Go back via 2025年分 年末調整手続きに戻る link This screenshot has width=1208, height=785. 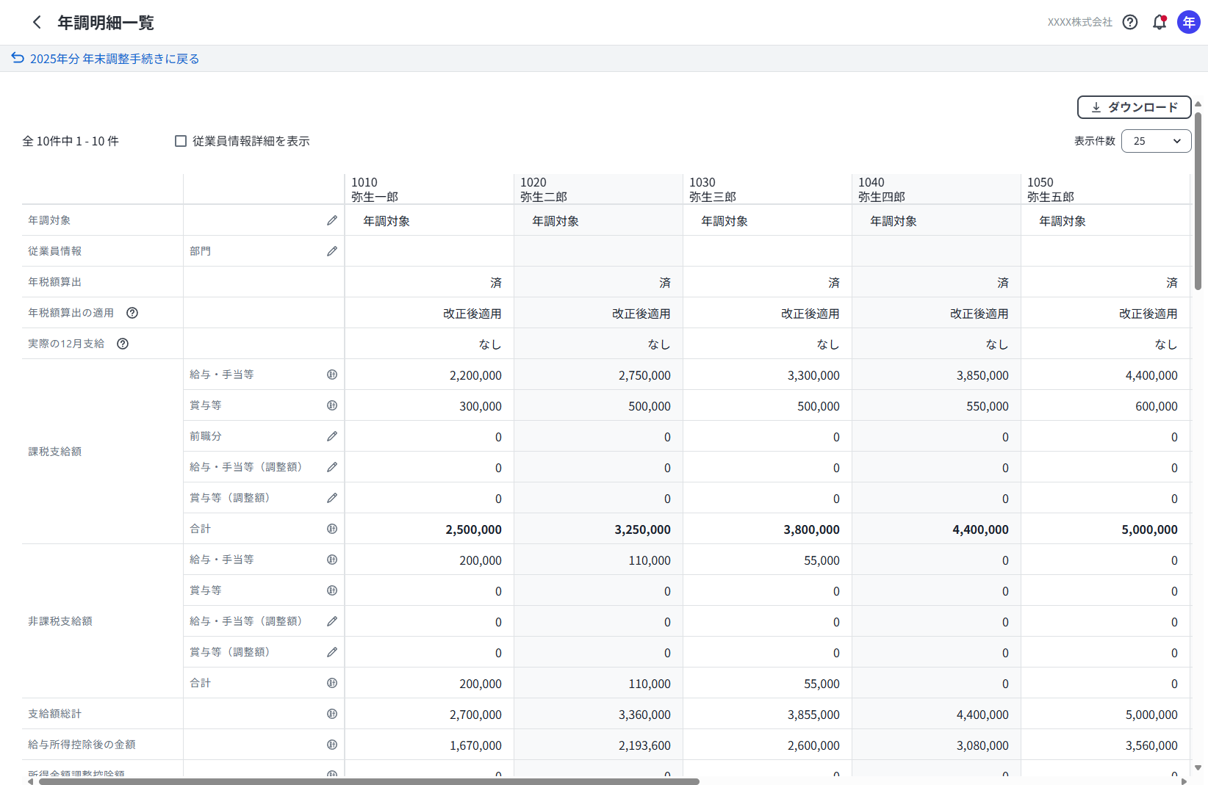[105, 59]
